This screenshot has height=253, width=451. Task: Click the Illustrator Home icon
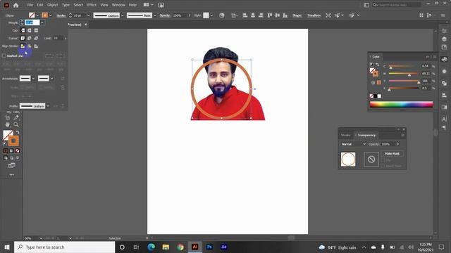[16, 5]
